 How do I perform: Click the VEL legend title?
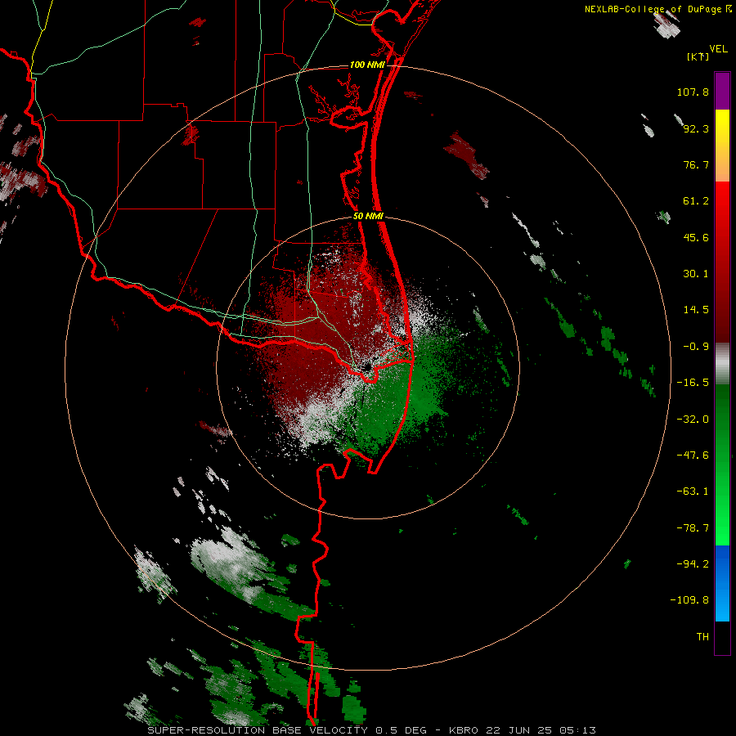coord(718,49)
